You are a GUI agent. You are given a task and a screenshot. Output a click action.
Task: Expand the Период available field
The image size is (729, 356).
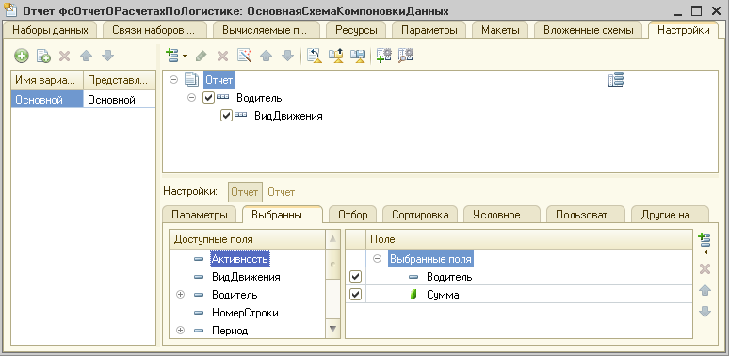click(181, 331)
